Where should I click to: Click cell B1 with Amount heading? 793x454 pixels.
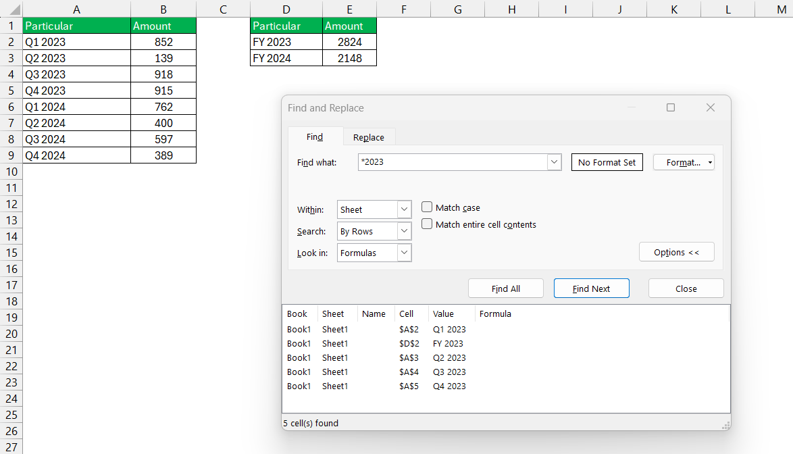(x=163, y=26)
